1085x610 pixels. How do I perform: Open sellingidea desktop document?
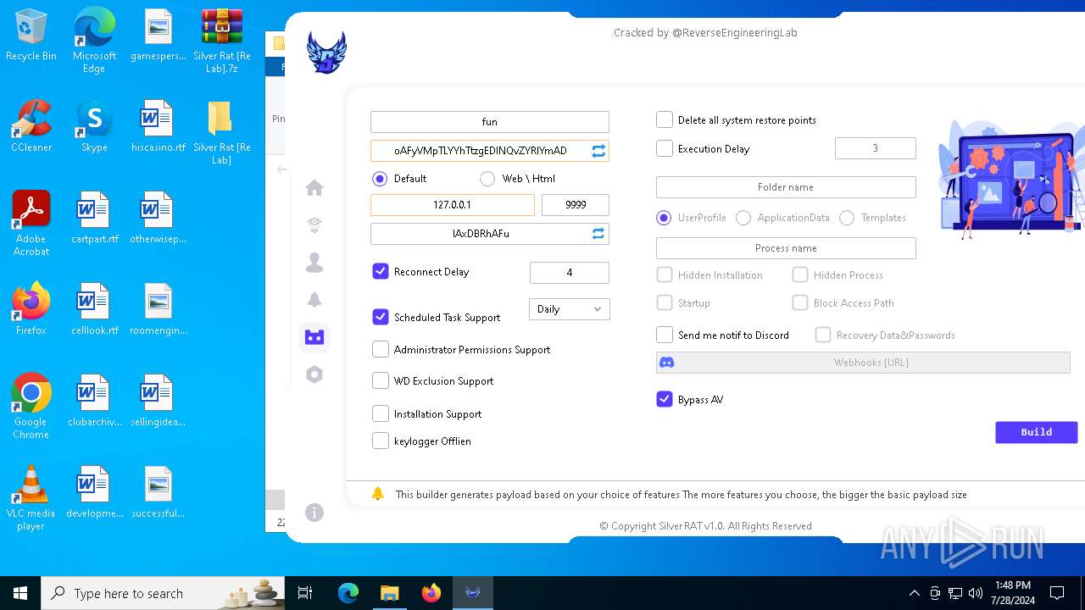tap(158, 401)
